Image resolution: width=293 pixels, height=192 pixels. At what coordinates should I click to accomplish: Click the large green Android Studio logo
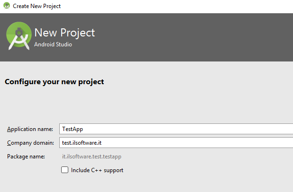click(19, 36)
